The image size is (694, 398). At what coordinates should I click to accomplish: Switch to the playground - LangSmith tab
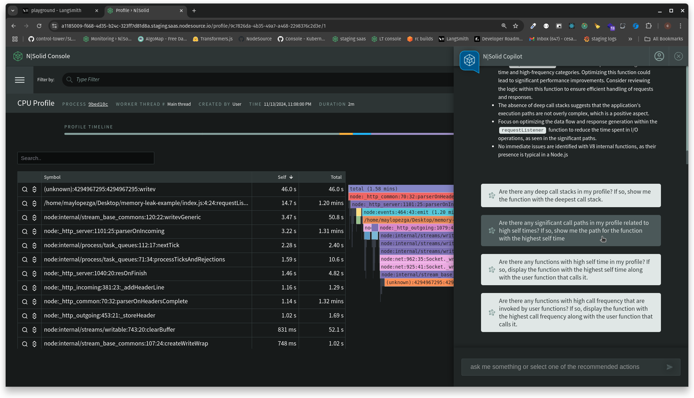tap(56, 11)
